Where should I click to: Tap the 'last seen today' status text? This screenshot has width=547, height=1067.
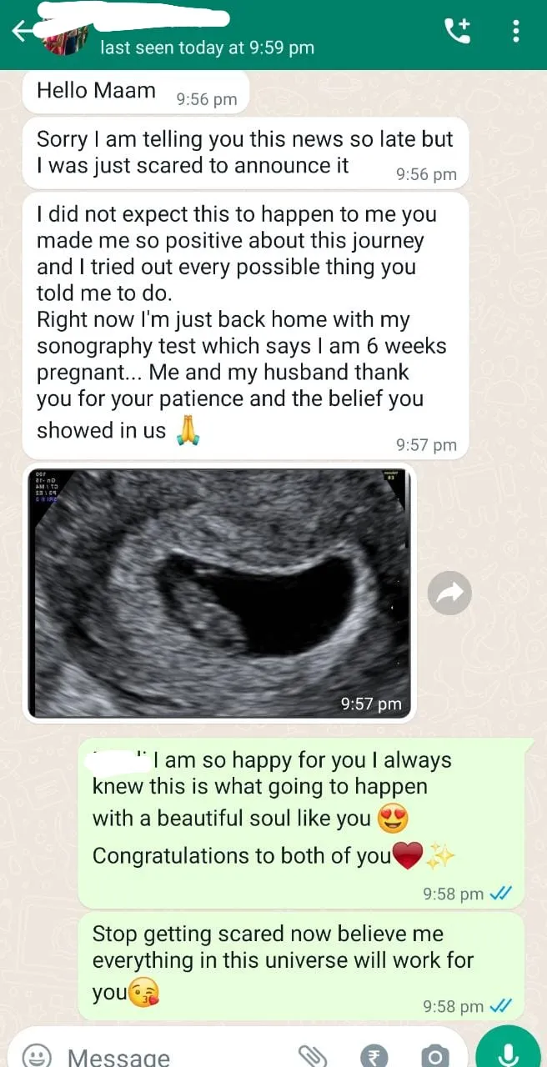click(x=207, y=48)
